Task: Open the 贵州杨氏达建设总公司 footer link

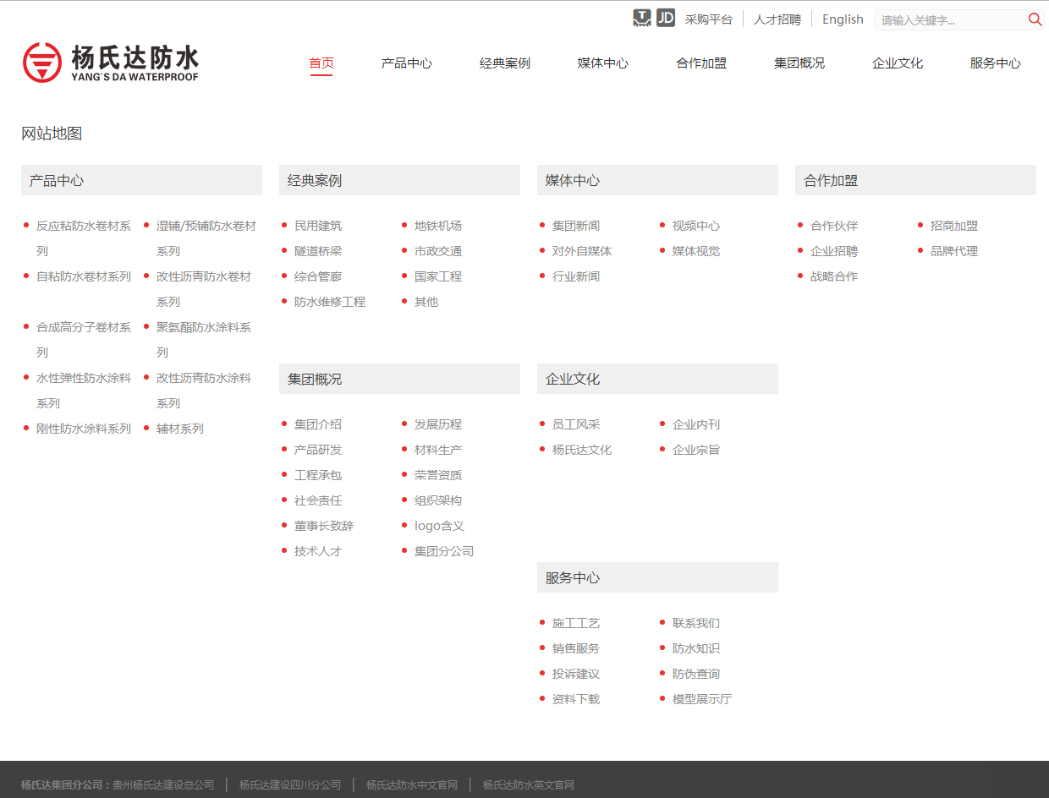Action: (x=163, y=785)
